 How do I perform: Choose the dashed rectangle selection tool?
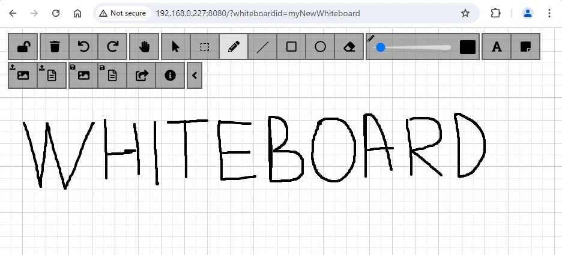[205, 46]
